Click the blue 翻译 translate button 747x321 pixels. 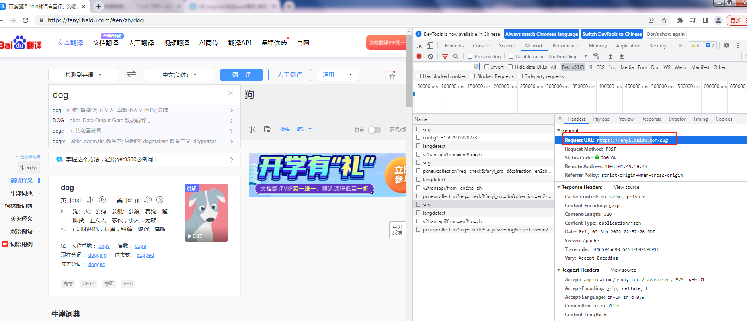tap(242, 75)
